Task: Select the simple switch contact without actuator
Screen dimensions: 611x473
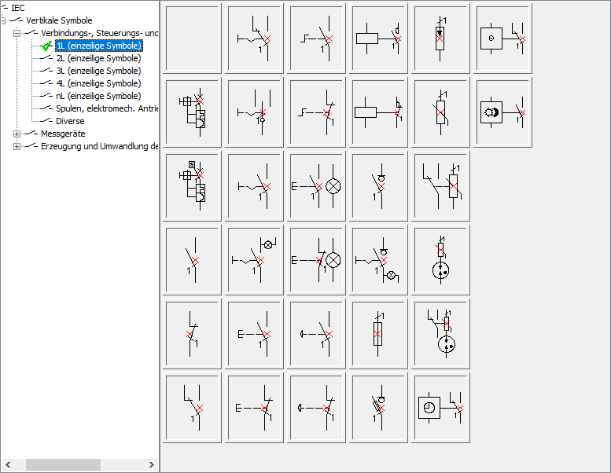Action: pos(193,259)
